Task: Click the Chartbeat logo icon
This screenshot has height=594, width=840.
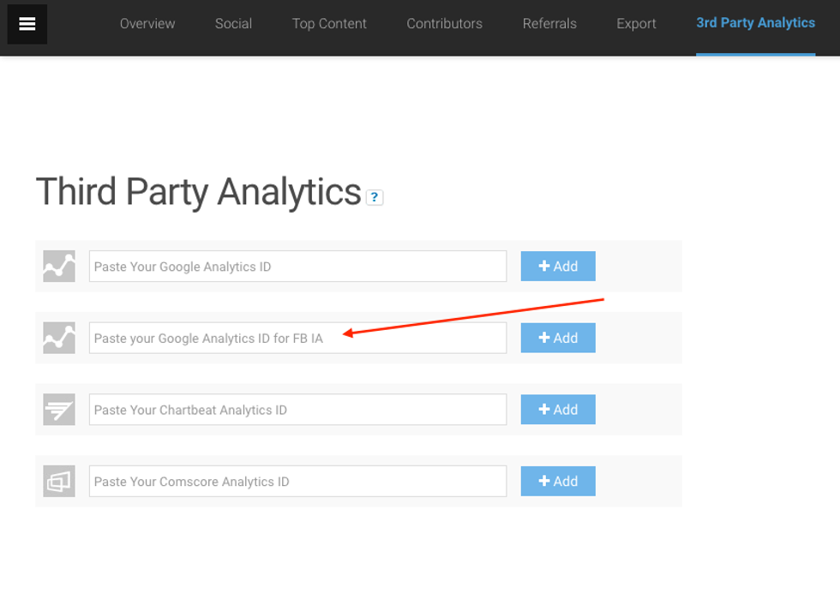Action: (x=59, y=410)
